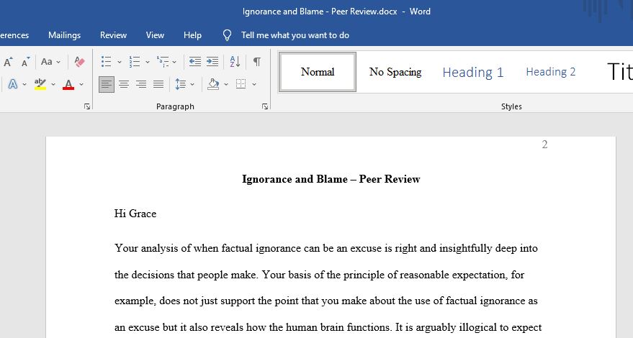633x338 pixels.
Task: Click the 'the decisions that people make.' line
Action: [319, 275]
